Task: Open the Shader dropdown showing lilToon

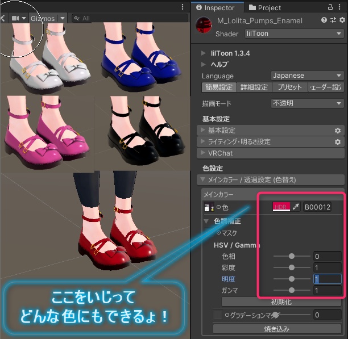Action: pos(294,34)
